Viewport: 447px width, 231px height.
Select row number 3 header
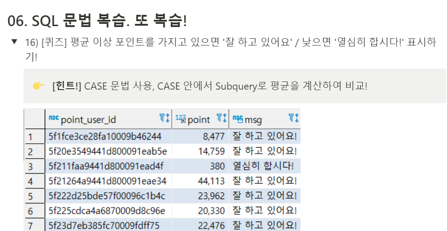(x=35, y=166)
